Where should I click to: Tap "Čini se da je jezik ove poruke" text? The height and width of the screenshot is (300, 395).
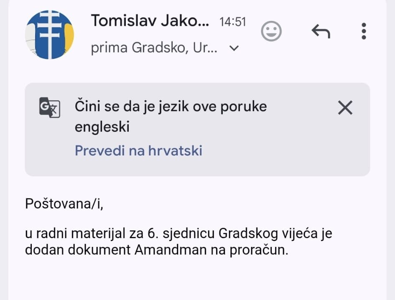click(171, 107)
